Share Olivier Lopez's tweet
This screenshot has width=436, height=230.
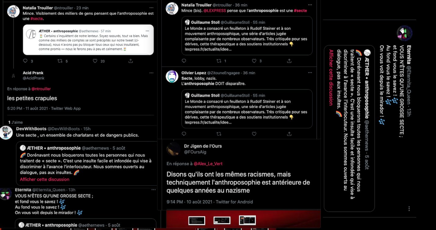click(x=289, y=134)
